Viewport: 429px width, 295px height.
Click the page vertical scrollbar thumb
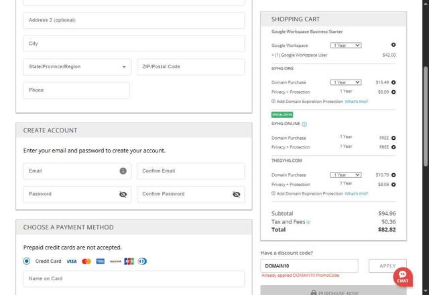[426, 116]
